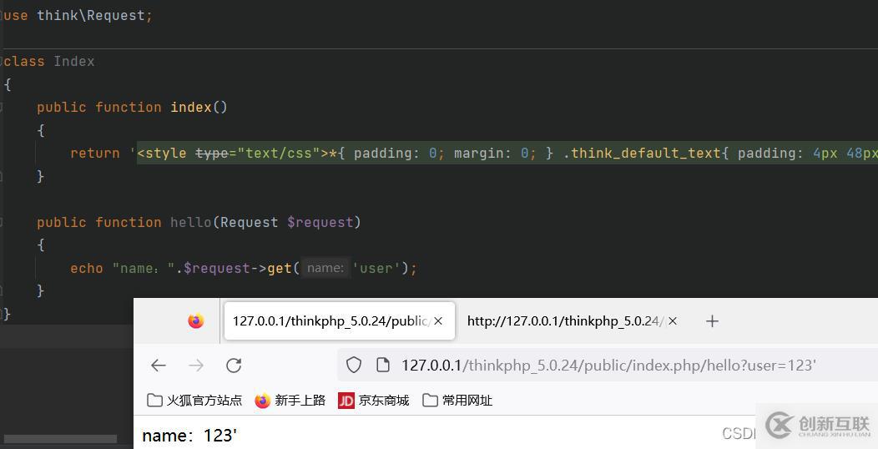Click '.think_default_text' in the style string
Viewport: 878px width, 449px height.
click(x=643, y=153)
